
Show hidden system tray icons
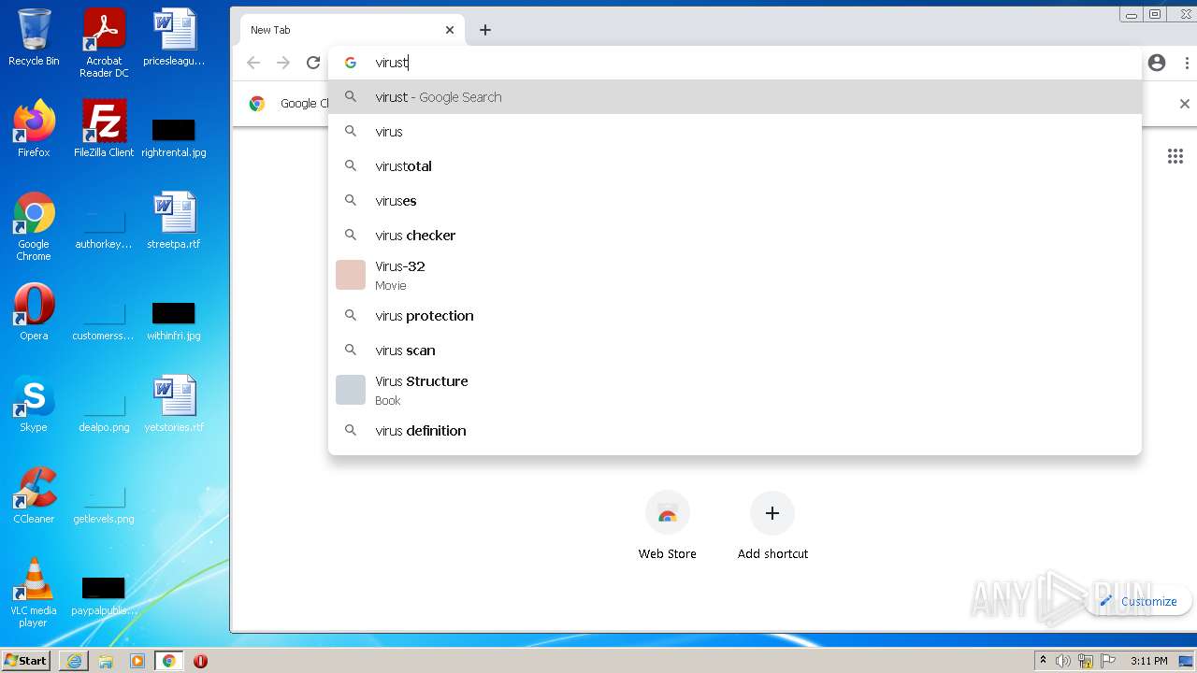pyautogui.click(x=1043, y=661)
